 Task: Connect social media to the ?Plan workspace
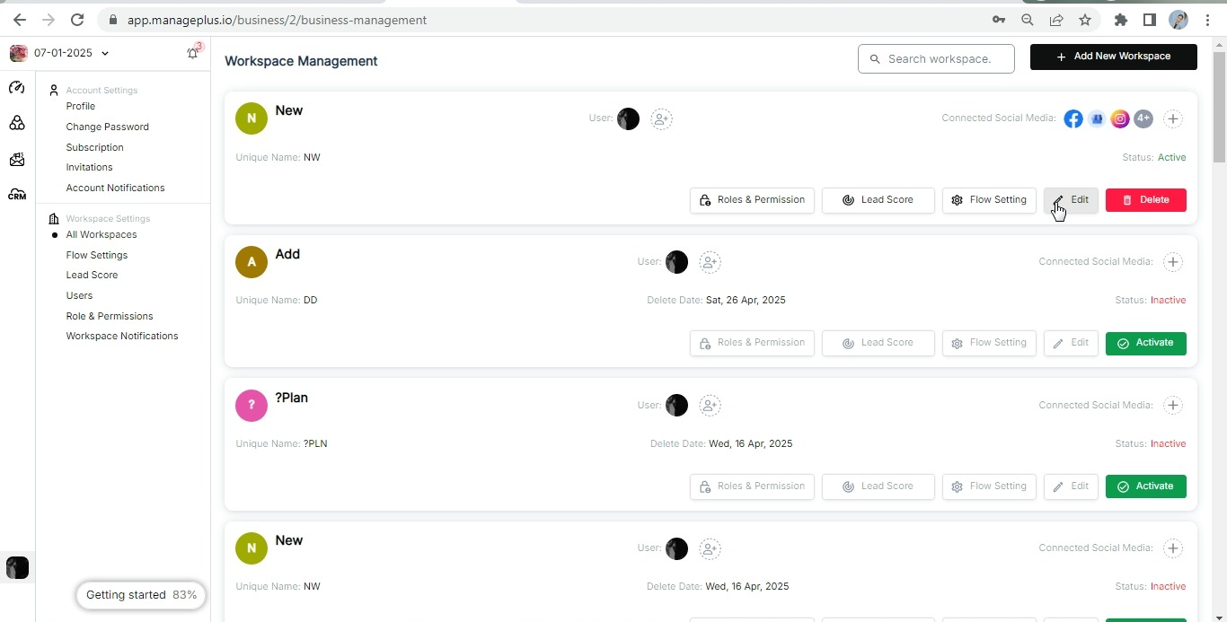pos(1173,406)
